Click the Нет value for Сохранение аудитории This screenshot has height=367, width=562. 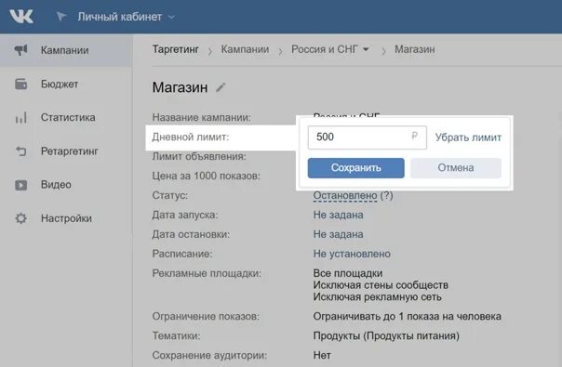322,355
